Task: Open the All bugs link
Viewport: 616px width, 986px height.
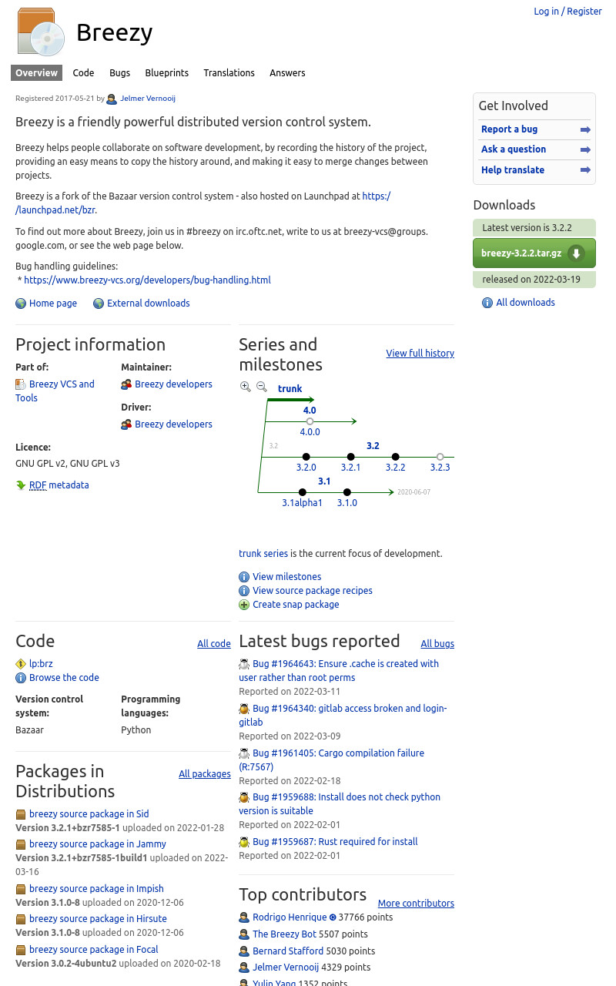Action: pos(437,644)
